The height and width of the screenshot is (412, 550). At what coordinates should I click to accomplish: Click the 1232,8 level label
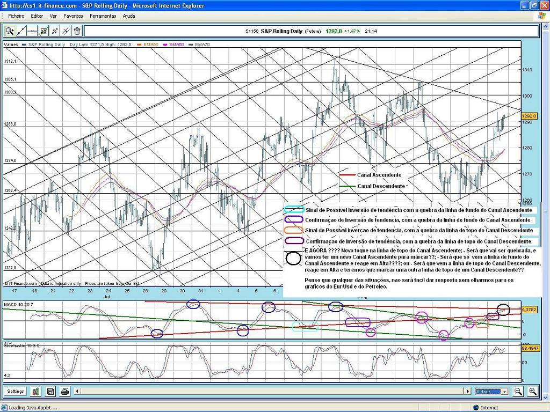[10, 268]
